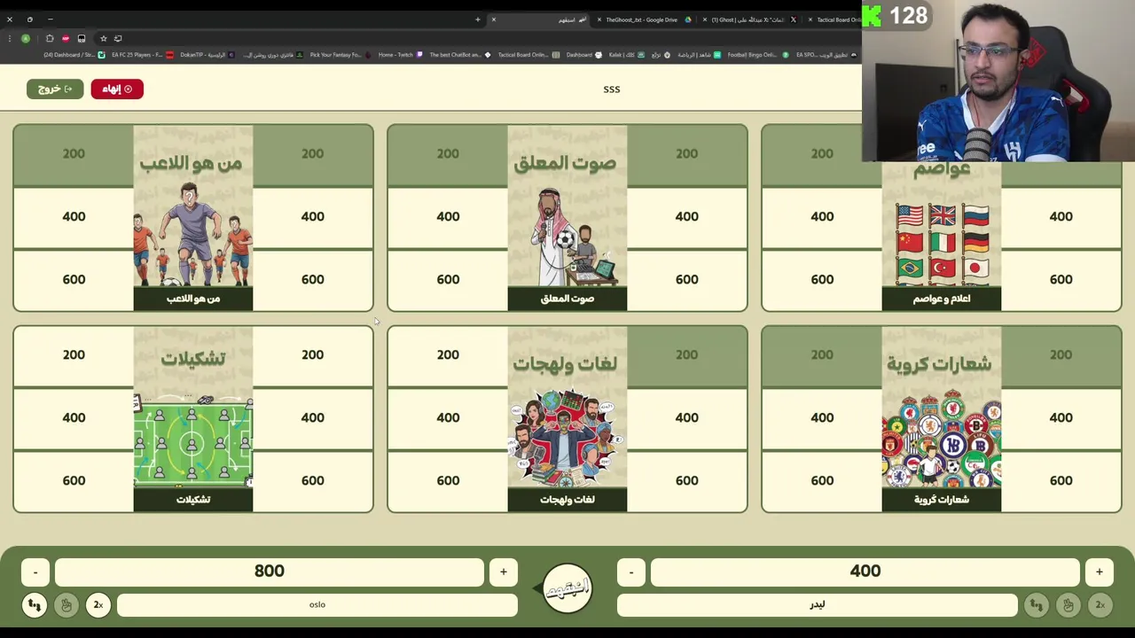Open the browser three-dot menu
The width and height of the screenshot is (1135, 638).
(10, 38)
